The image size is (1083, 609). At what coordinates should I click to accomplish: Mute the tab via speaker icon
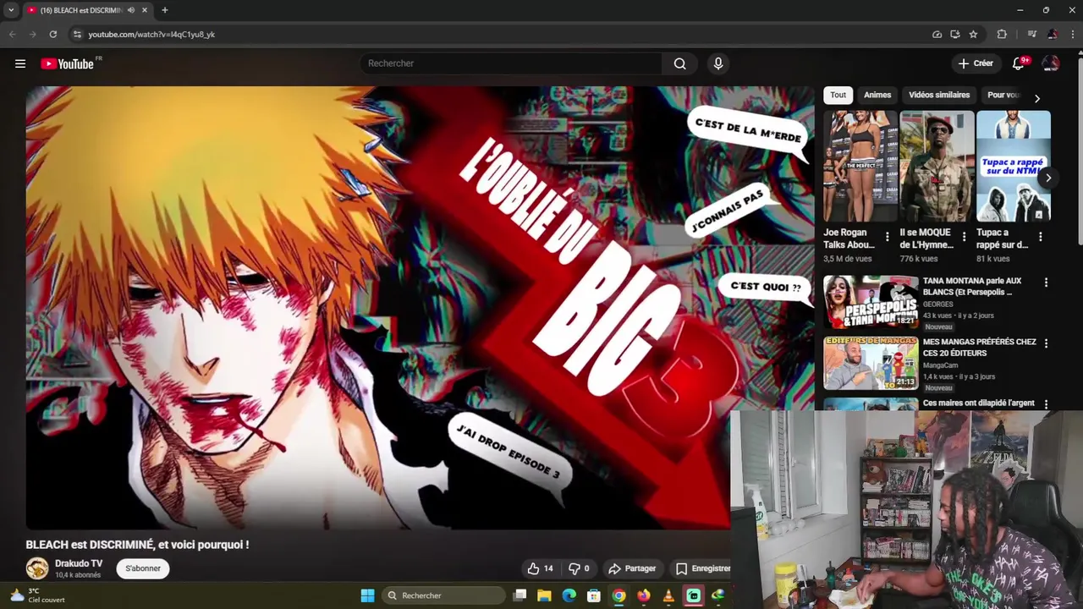(130, 10)
